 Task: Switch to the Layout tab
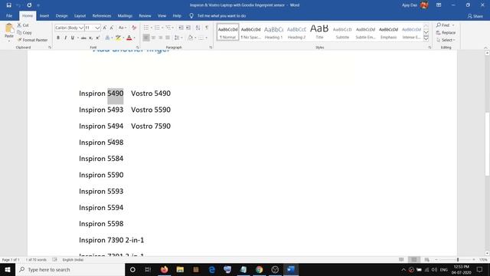pyautogui.click(x=80, y=15)
